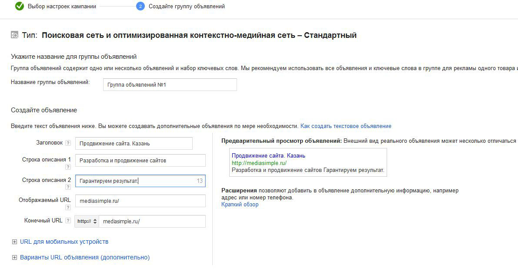Expand URL для мобильных устройств section

pyautogui.click(x=14, y=242)
